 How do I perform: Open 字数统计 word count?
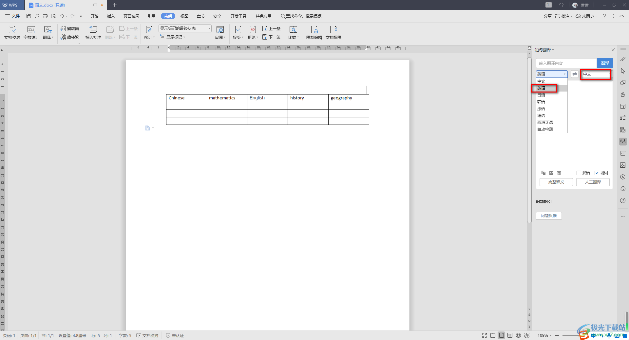coord(31,33)
